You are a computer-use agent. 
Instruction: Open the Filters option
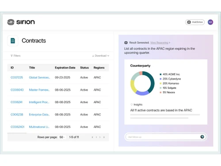15,56
